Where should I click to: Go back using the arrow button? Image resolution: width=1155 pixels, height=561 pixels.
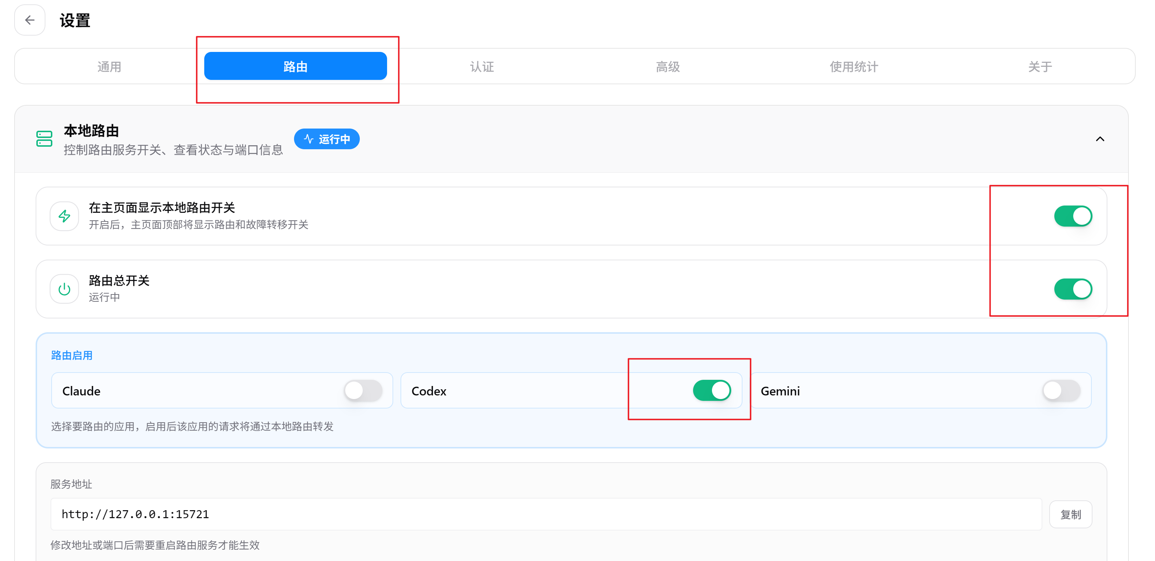coord(29,20)
